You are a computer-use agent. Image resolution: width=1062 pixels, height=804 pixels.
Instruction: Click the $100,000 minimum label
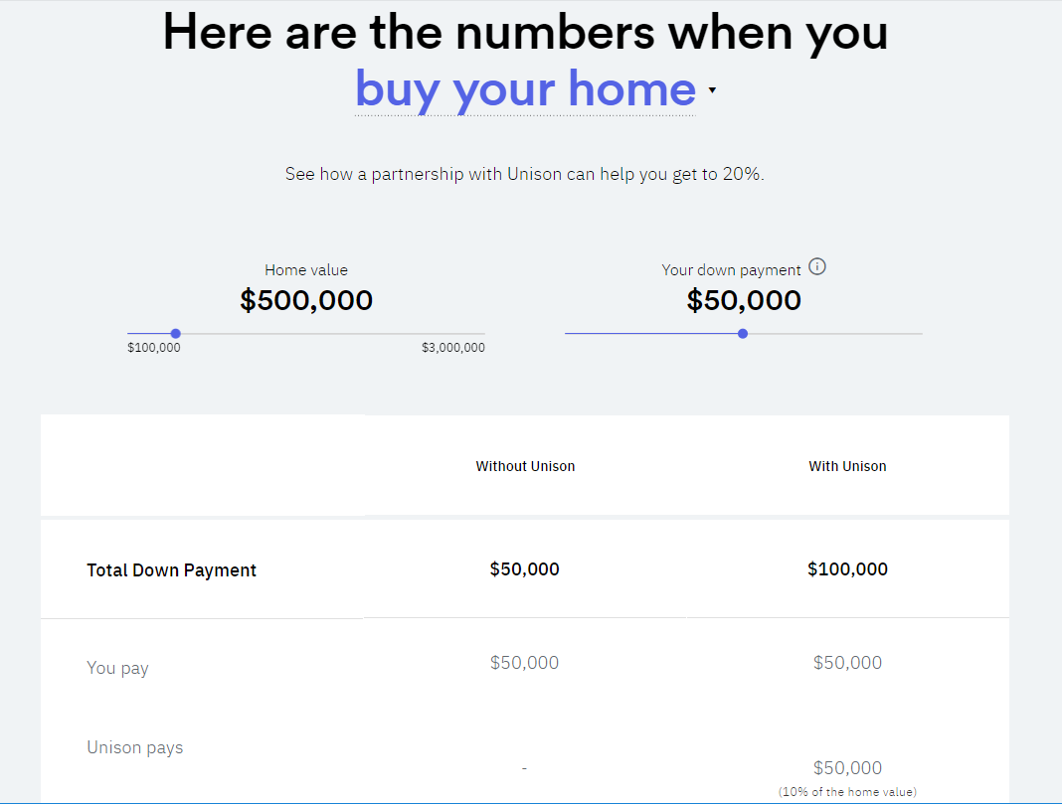pos(154,348)
